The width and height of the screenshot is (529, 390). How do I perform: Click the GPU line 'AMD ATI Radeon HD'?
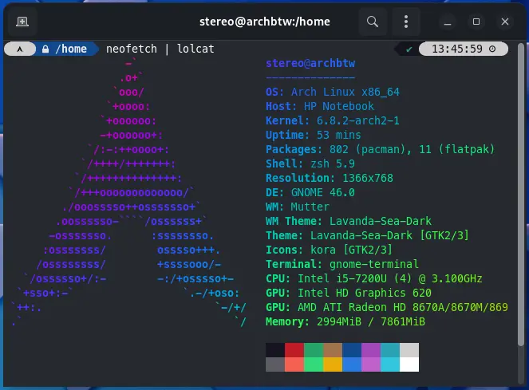pos(387,307)
